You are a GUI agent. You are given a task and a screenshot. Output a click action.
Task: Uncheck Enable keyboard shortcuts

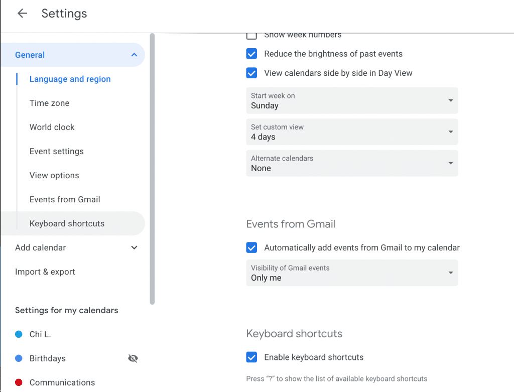(251, 357)
